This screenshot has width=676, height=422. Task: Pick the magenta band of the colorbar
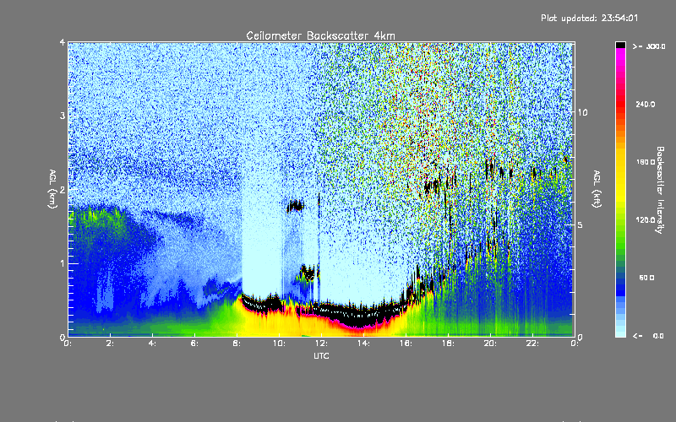click(x=620, y=56)
